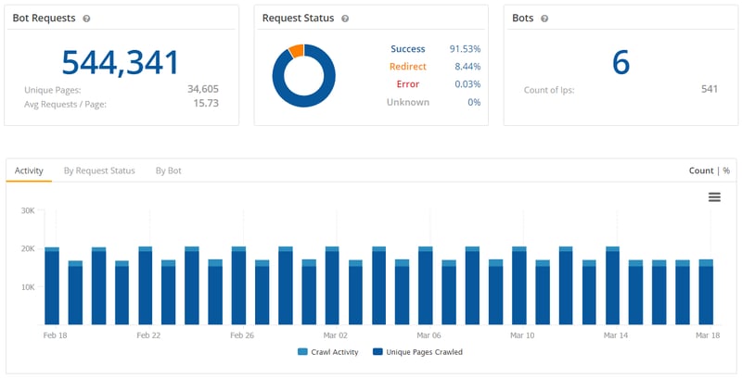Click the Count of Ips value 541
This screenshot has width=742, height=379.
coord(710,89)
